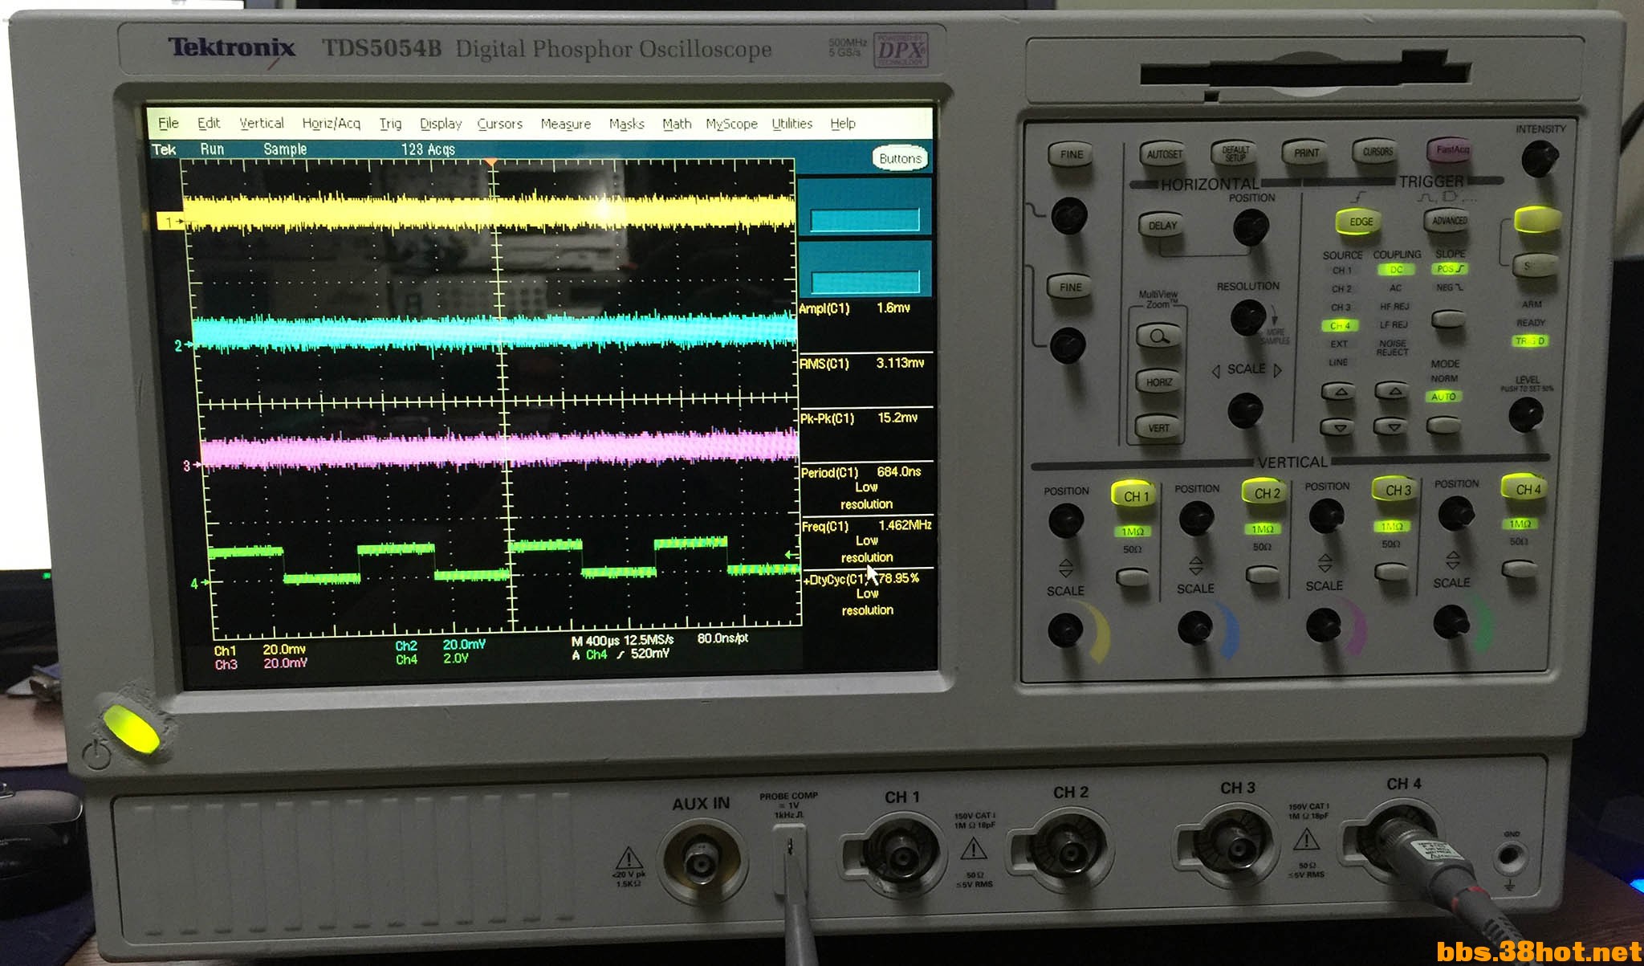Open the Trig menu

[x=390, y=123]
